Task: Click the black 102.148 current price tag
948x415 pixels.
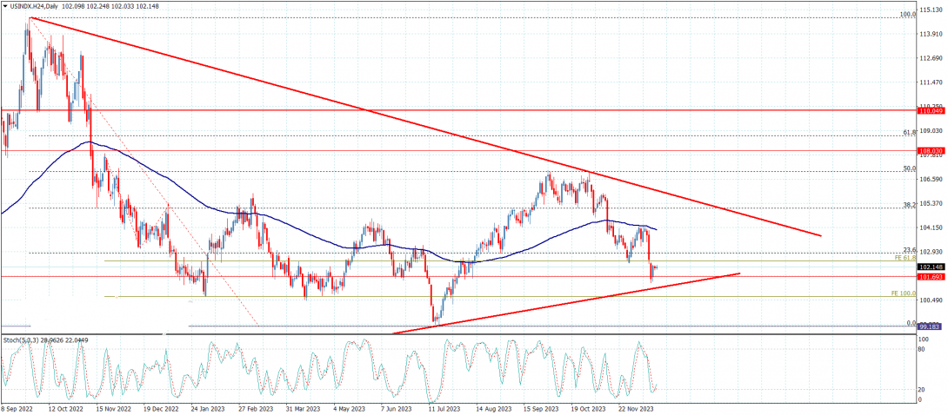Action: coord(931,267)
